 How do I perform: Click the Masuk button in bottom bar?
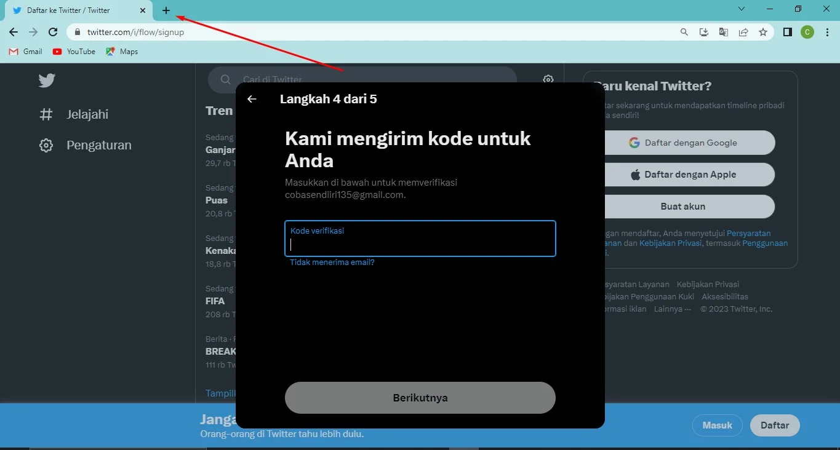tap(718, 425)
